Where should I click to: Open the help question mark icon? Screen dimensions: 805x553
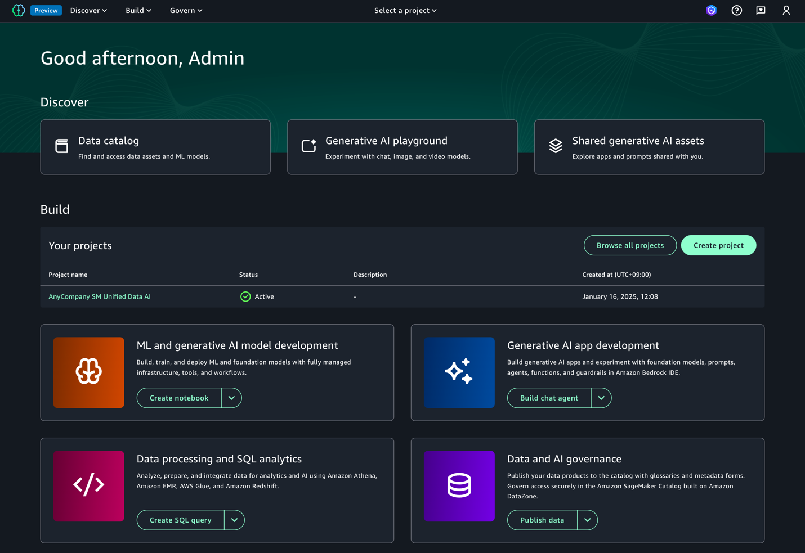point(737,10)
